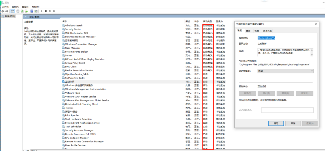Click the 启动类型 column header
This screenshot has width=325, height=151.
point(207,21)
